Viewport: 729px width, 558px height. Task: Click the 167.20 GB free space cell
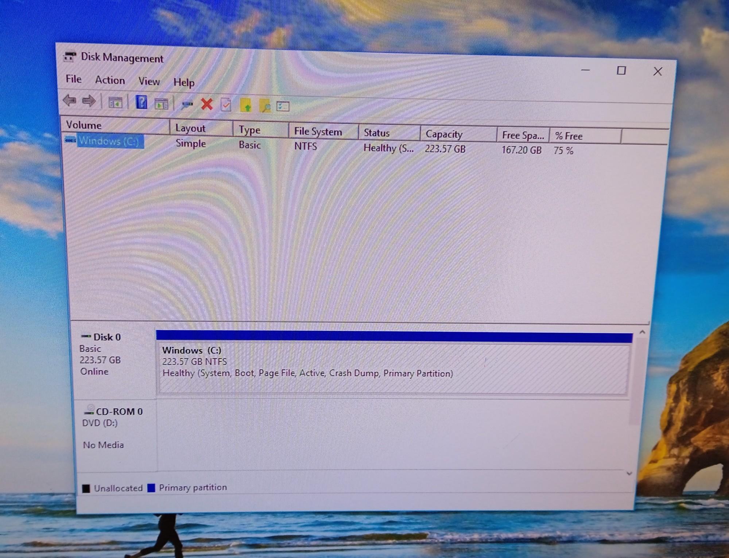pyautogui.click(x=521, y=150)
